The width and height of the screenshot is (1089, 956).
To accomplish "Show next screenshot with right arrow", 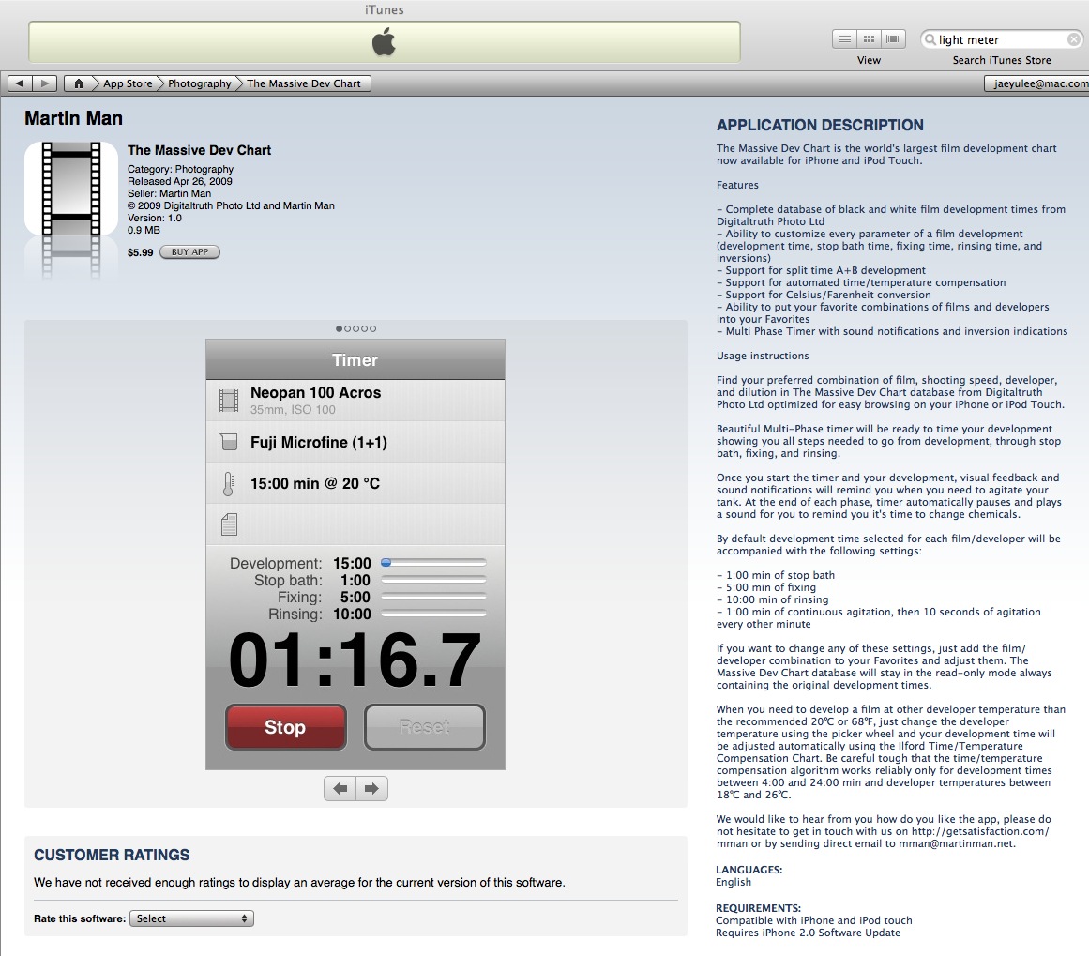I will pyautogui.click(x=371, y=789).
